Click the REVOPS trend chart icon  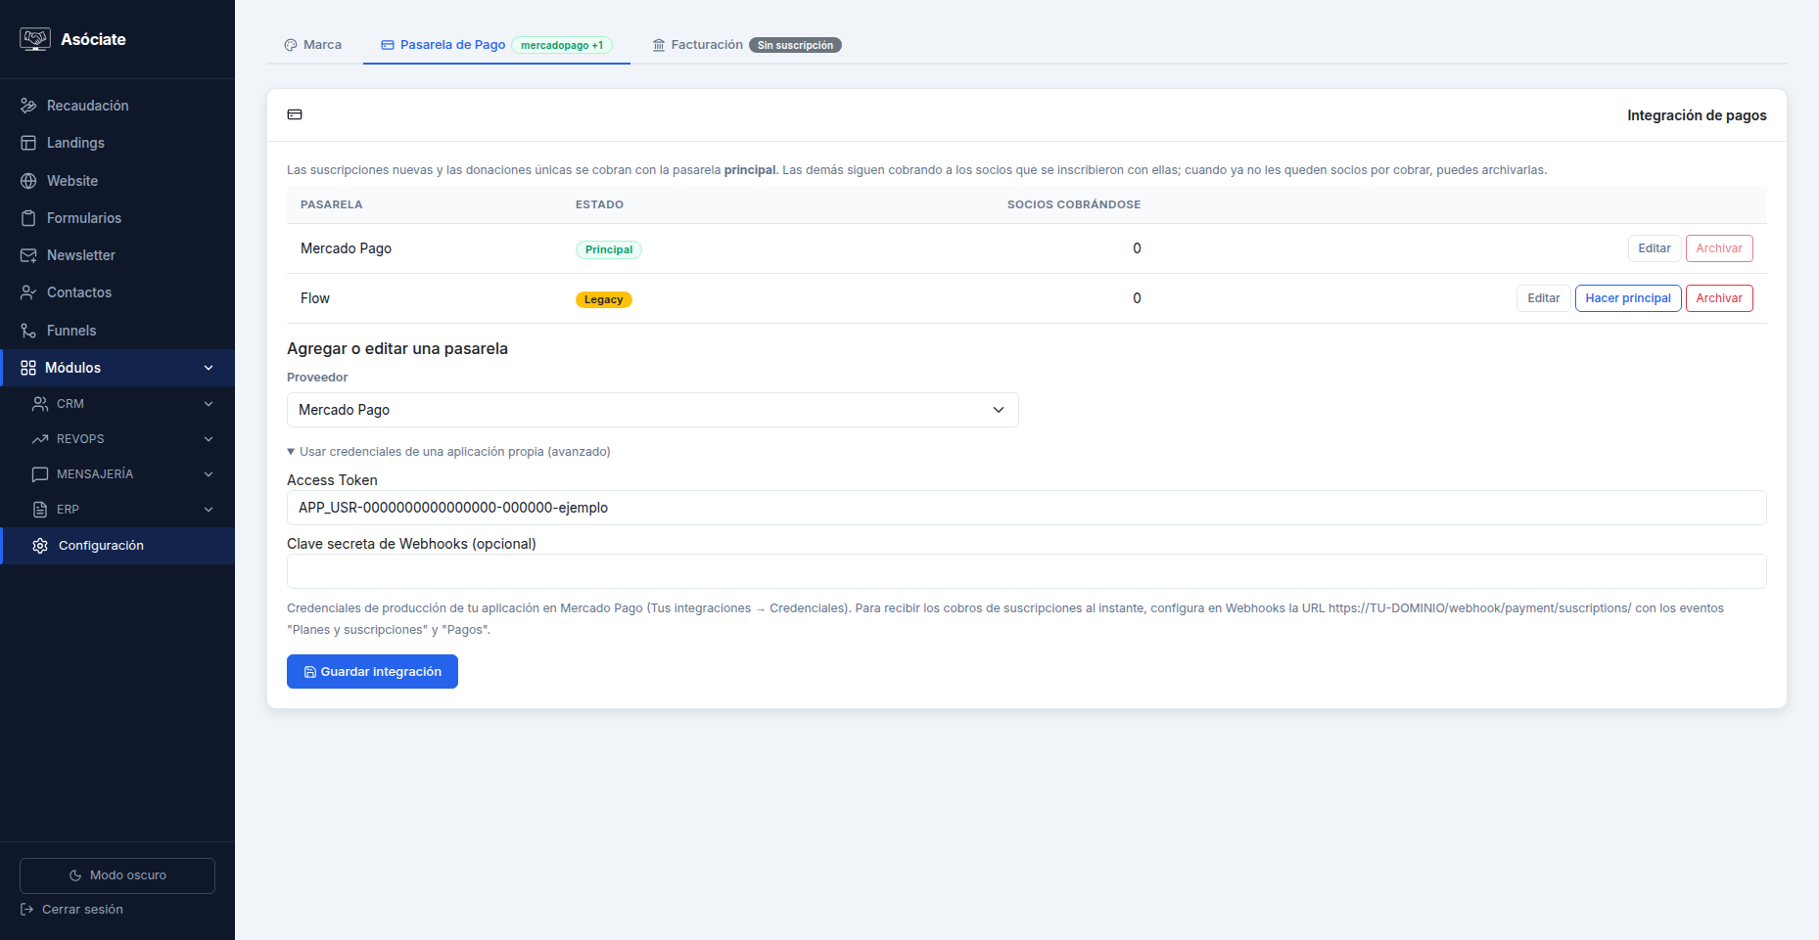(x=40, y=439)
